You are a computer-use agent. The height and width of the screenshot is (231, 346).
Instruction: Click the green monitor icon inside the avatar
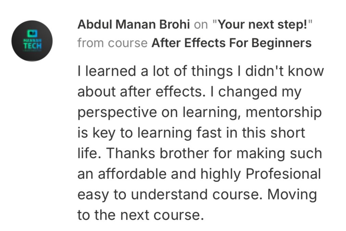32,33
